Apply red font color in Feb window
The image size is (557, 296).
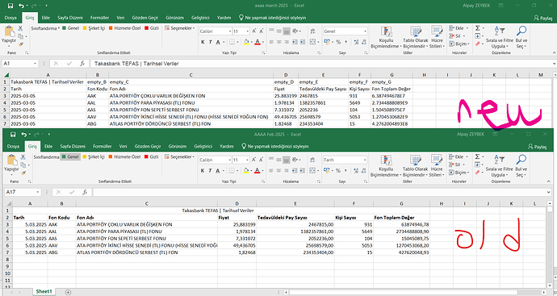coord(258,171)
